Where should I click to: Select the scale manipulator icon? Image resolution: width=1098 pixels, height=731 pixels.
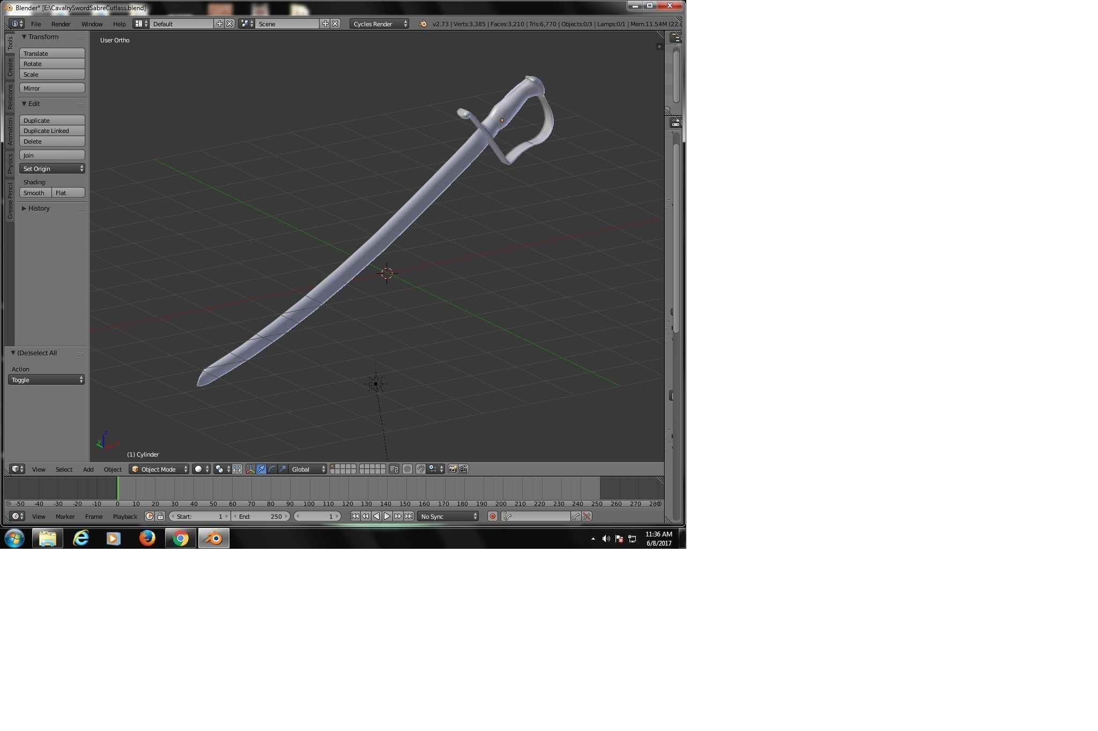tap(283, 469)
